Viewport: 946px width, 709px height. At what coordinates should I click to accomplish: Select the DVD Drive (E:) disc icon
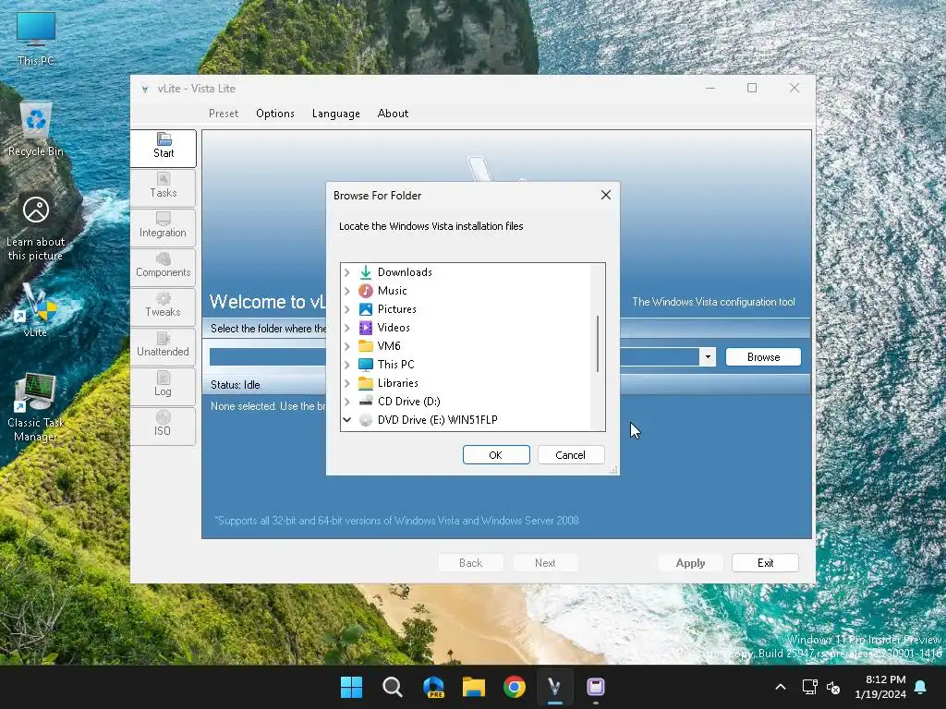pyautogui.click(x=366, y=420)
